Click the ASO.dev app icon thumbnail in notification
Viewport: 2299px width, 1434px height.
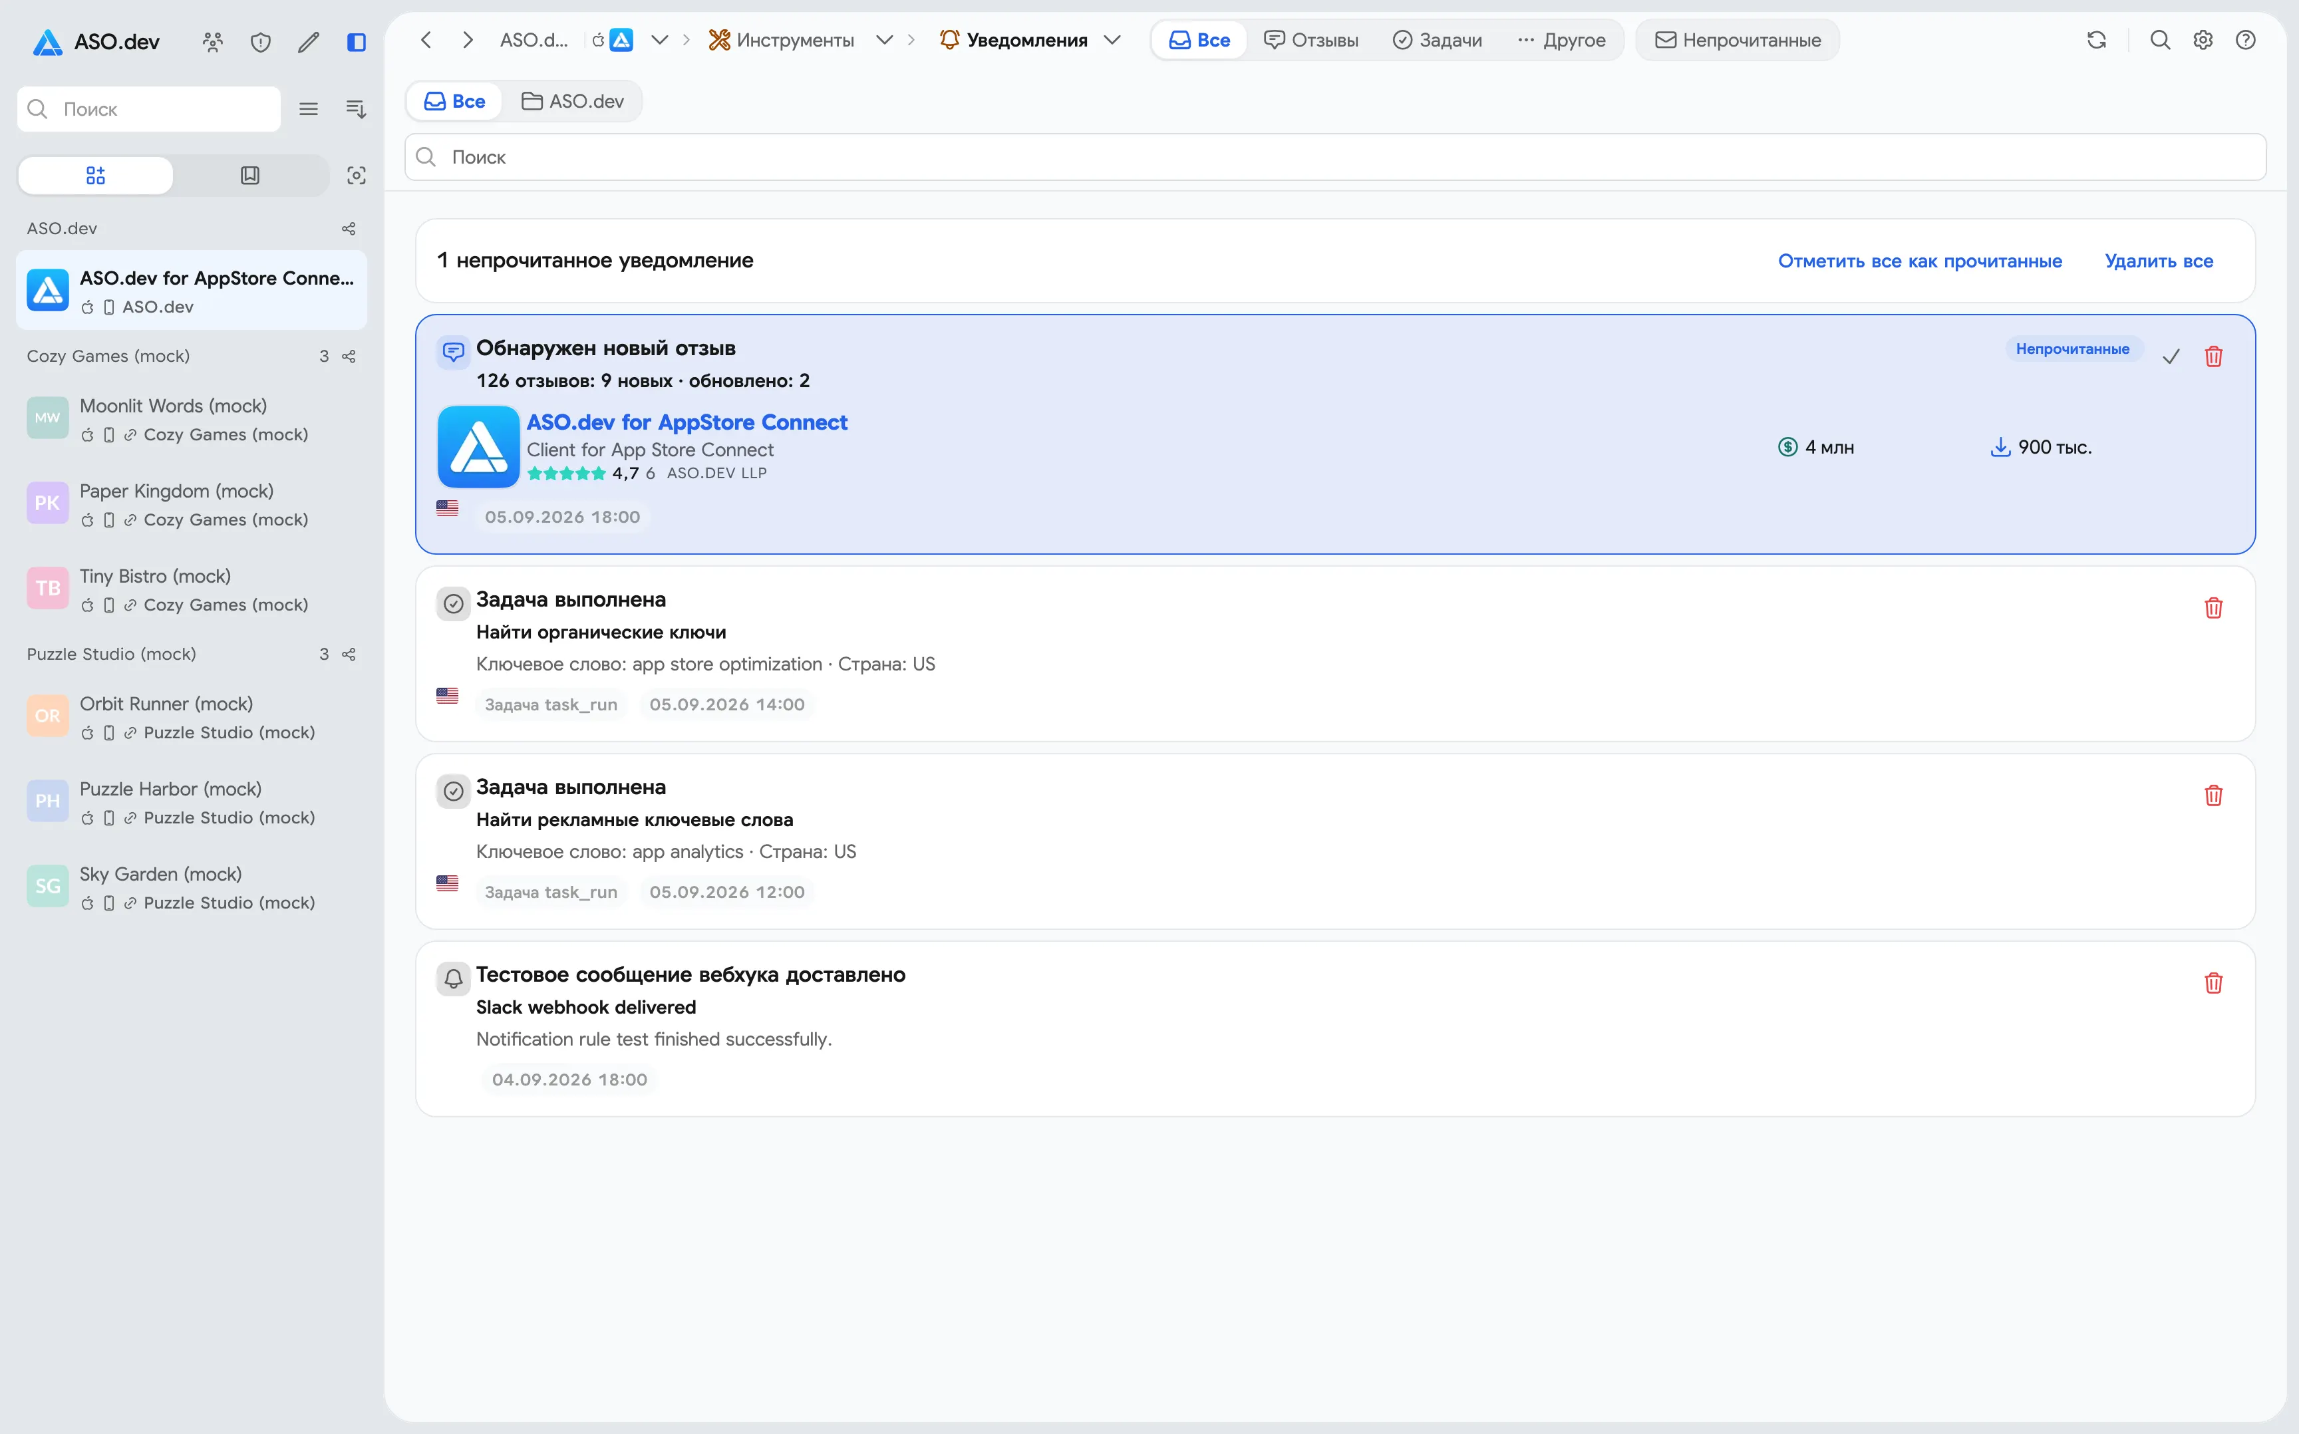click(479, 447)
